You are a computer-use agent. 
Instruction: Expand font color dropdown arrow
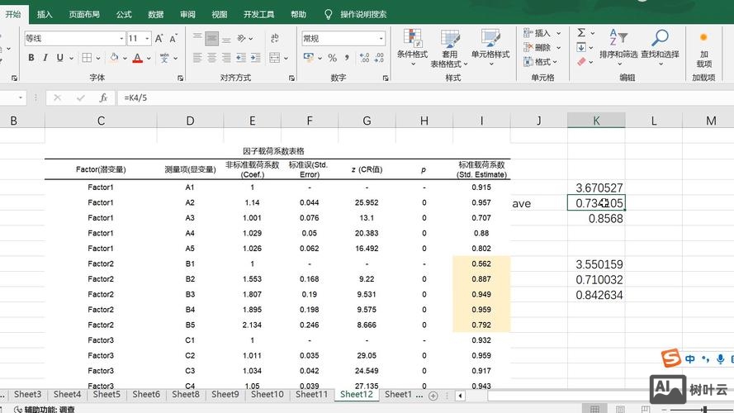pyautogui.click(x=149, y=58)
